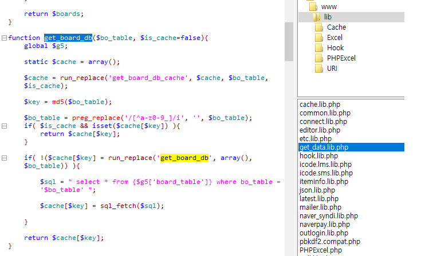Screen dimensions: 429x256
Task: Click the www folder icon
Action: [312, 7]
